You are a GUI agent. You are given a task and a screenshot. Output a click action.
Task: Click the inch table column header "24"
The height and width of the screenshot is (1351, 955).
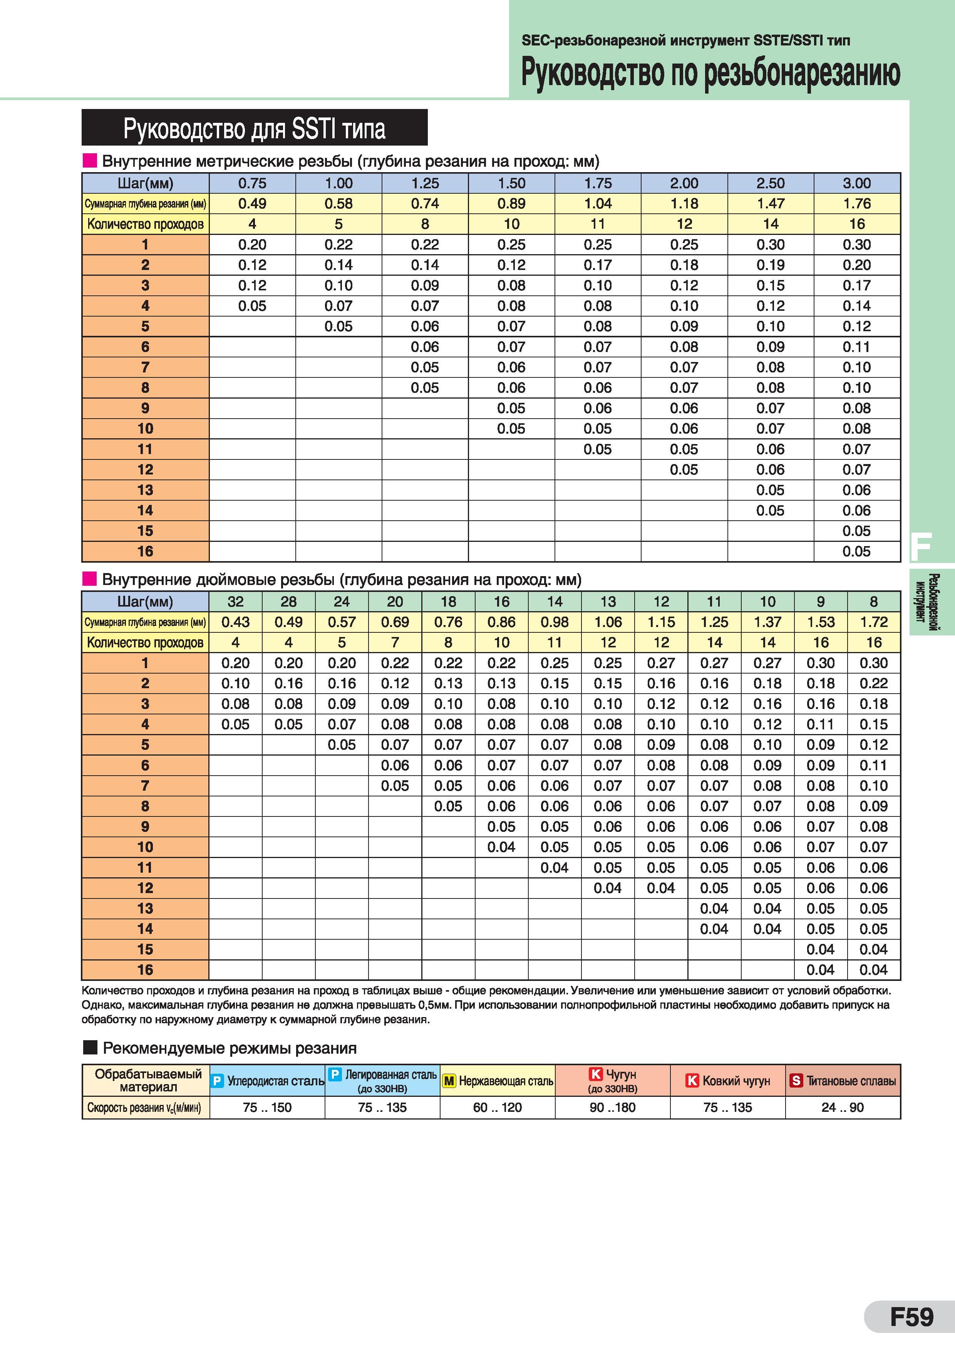[342, 601]
